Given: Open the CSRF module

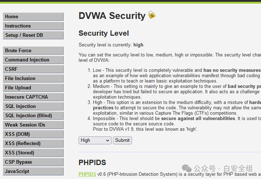Looking at the screenshot, I should tap(33, 69).
